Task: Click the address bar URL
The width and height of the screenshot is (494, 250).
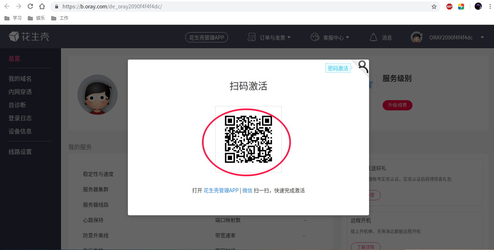Action: 112,7
